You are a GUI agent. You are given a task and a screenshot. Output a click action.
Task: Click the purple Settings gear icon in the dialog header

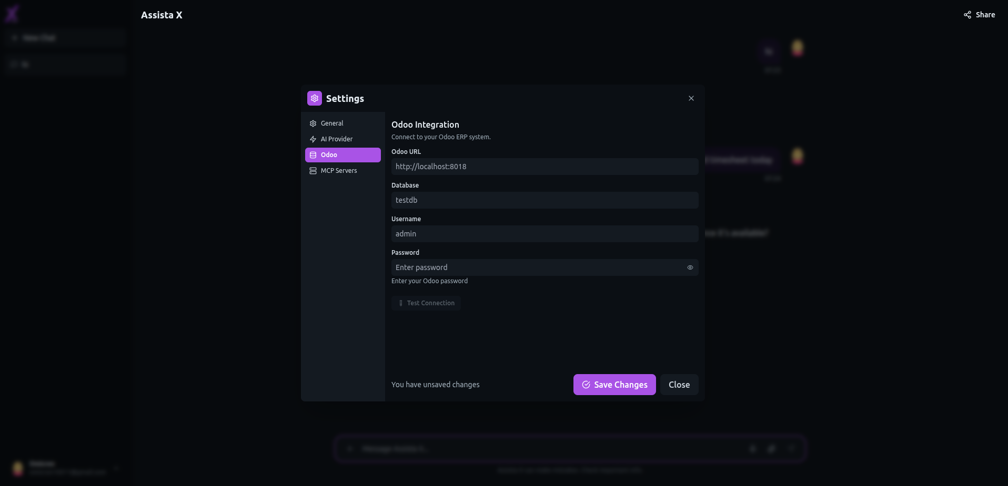(x=315, y=98)
